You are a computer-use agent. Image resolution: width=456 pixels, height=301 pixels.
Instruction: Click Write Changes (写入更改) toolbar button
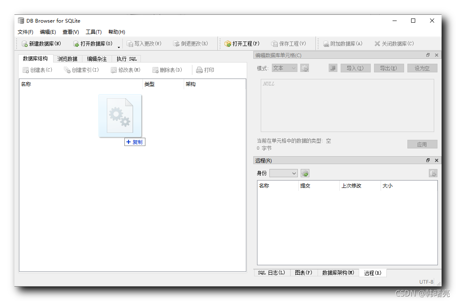(144, 44)
